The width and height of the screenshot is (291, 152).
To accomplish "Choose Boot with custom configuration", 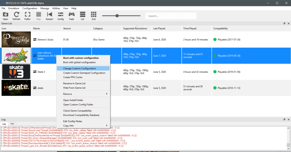I will tap(83, 58).
